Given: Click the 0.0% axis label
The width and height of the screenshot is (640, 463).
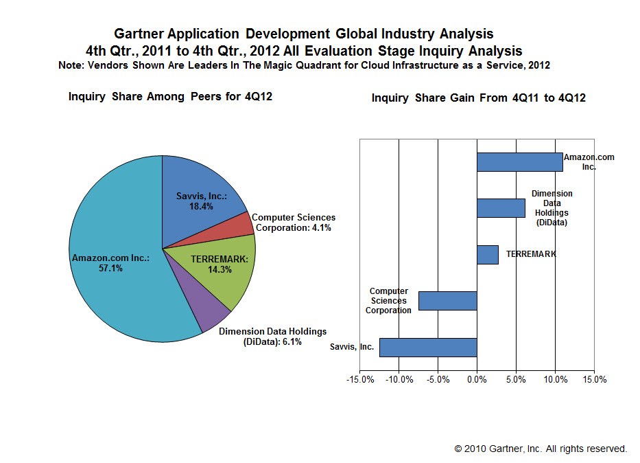Looking at the screenshot, I should (x=477, y=380).
